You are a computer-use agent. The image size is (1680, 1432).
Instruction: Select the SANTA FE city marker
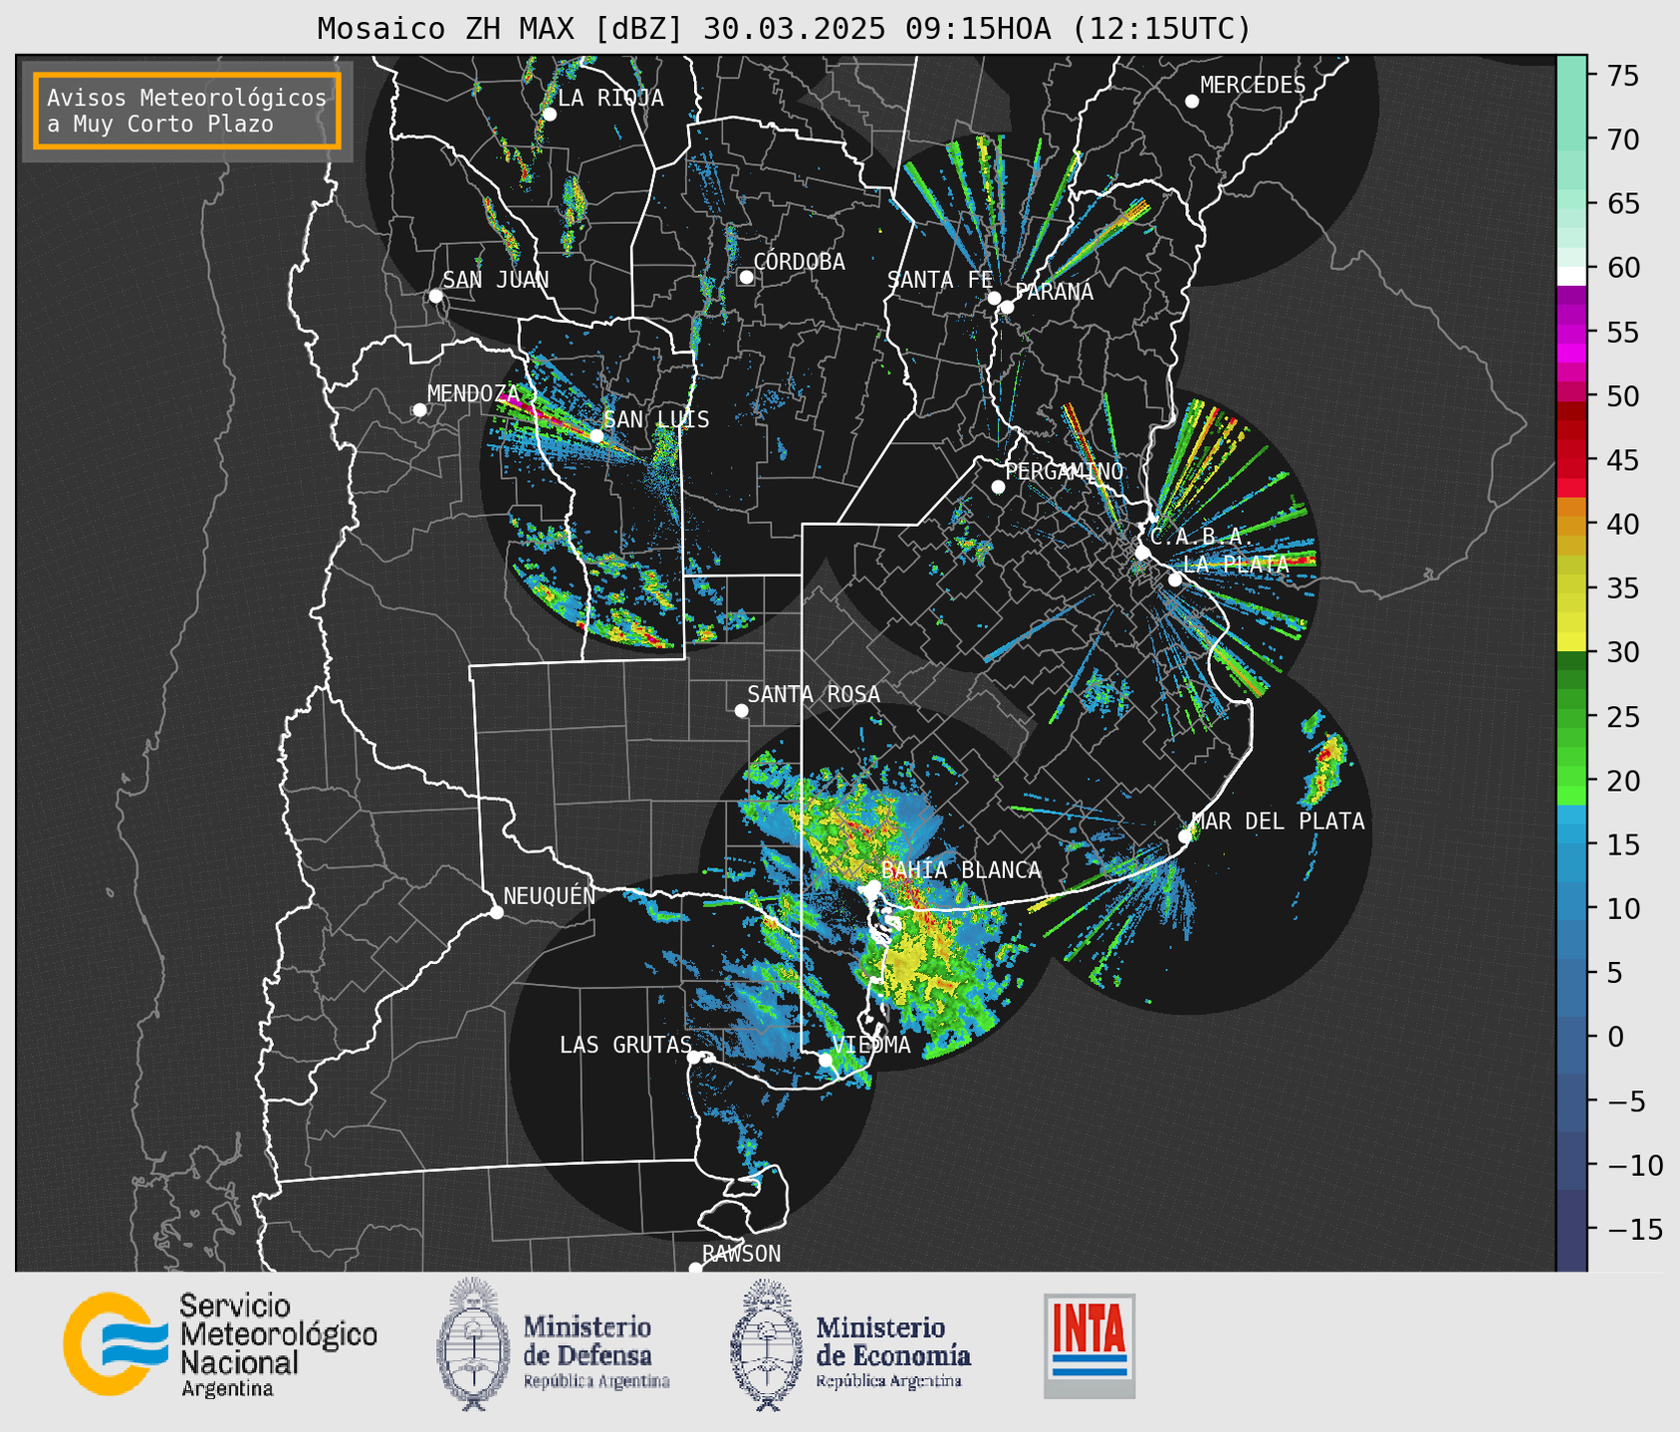click(x=994, y=298)
